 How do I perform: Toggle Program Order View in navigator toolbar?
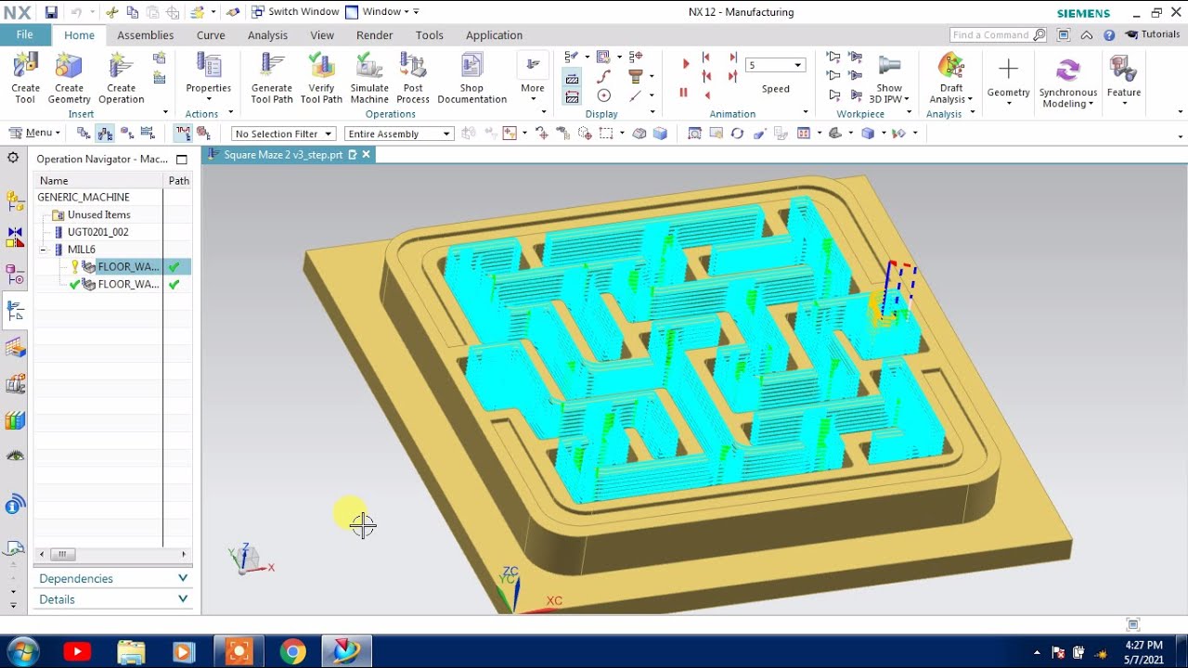tap(84, 134)
